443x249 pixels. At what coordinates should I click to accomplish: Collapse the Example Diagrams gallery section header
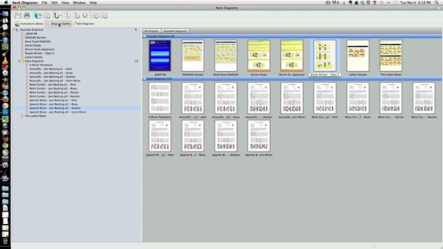pos(144,36)
